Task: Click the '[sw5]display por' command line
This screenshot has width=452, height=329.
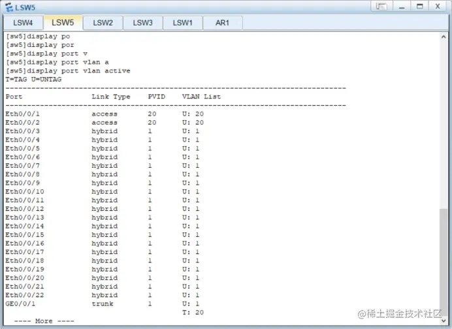Action: pyautogui.click(x=40, y=45)
